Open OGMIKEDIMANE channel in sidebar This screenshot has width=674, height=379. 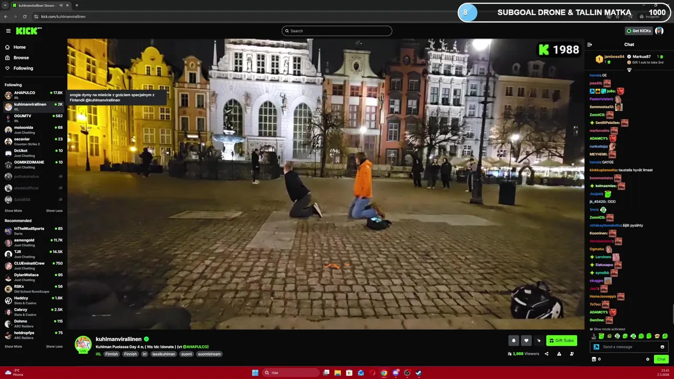click(x=34, y=164)
